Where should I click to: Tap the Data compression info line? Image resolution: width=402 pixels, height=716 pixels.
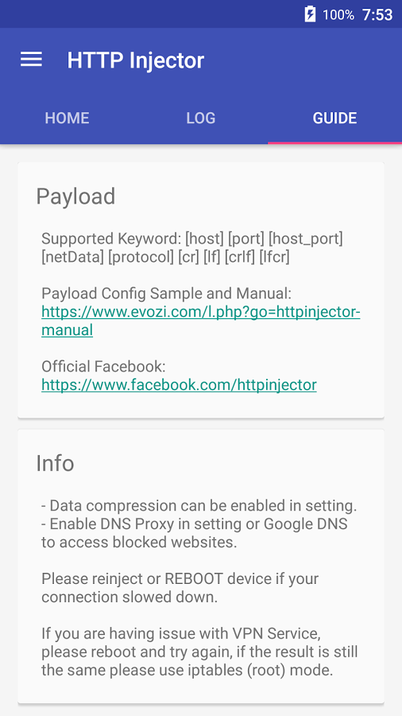click(x=199, y=505)
